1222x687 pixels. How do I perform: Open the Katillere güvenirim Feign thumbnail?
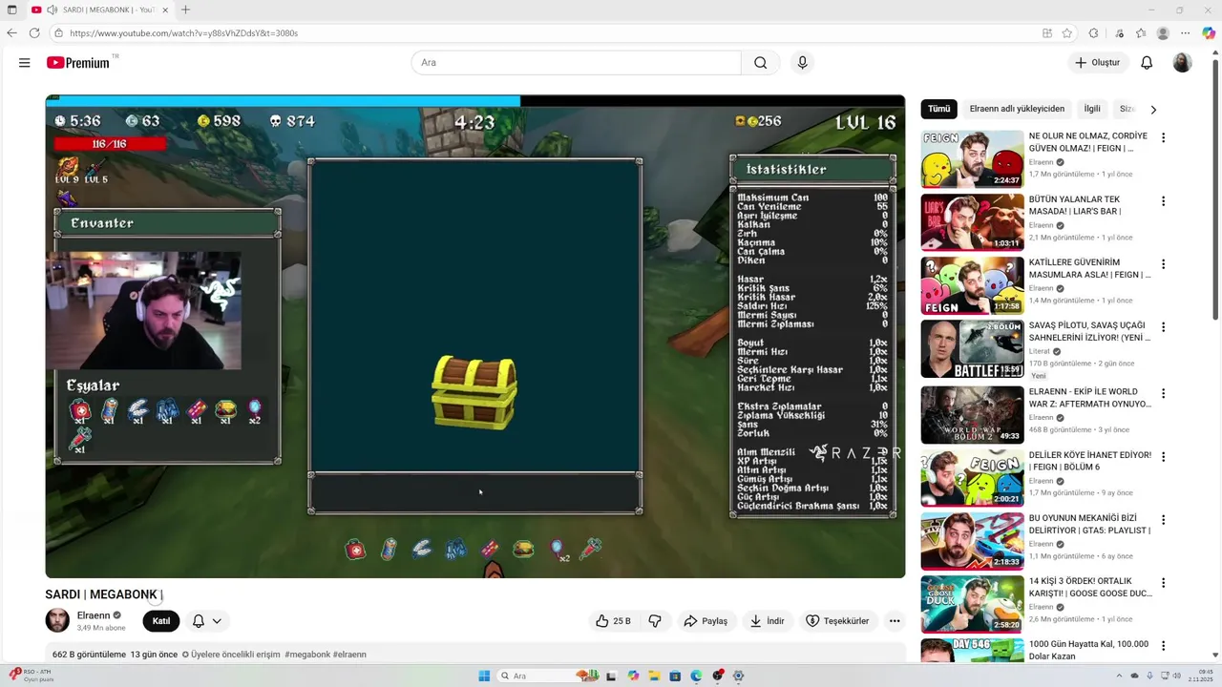click(972, 285)
